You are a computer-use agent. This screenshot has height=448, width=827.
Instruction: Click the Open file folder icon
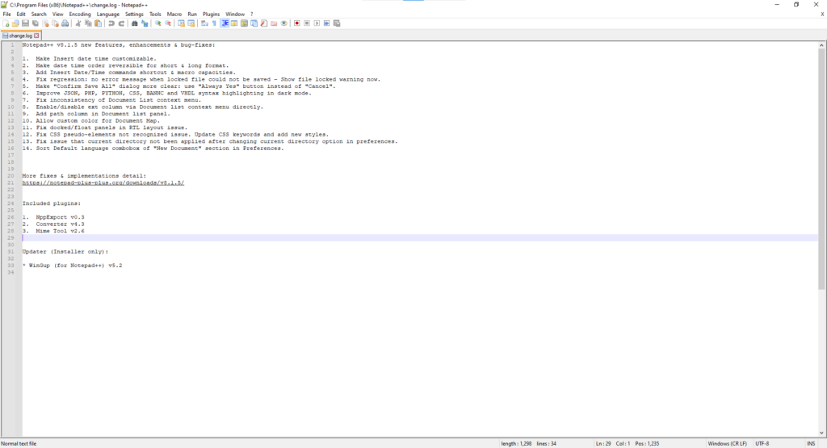click(x=15, y=23)
